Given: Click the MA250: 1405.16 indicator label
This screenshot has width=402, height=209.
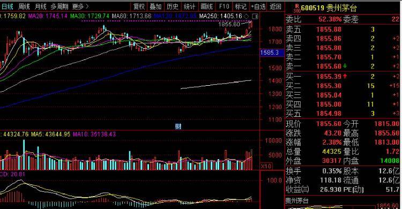Looking at the screenshot, I should point(220,17).
